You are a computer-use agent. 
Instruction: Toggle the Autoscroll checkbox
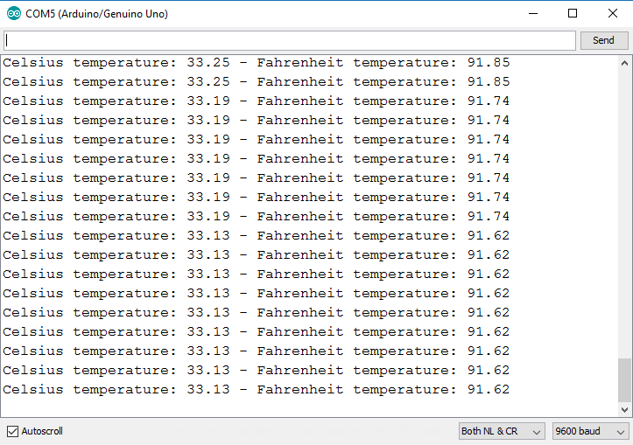(13, 431)
